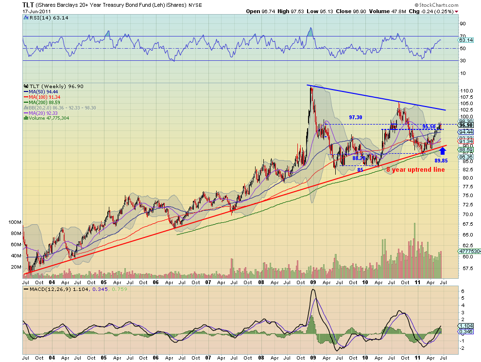
Task: Click the Chg -0.24 (-0.25%) value
Action: [431, 11]
